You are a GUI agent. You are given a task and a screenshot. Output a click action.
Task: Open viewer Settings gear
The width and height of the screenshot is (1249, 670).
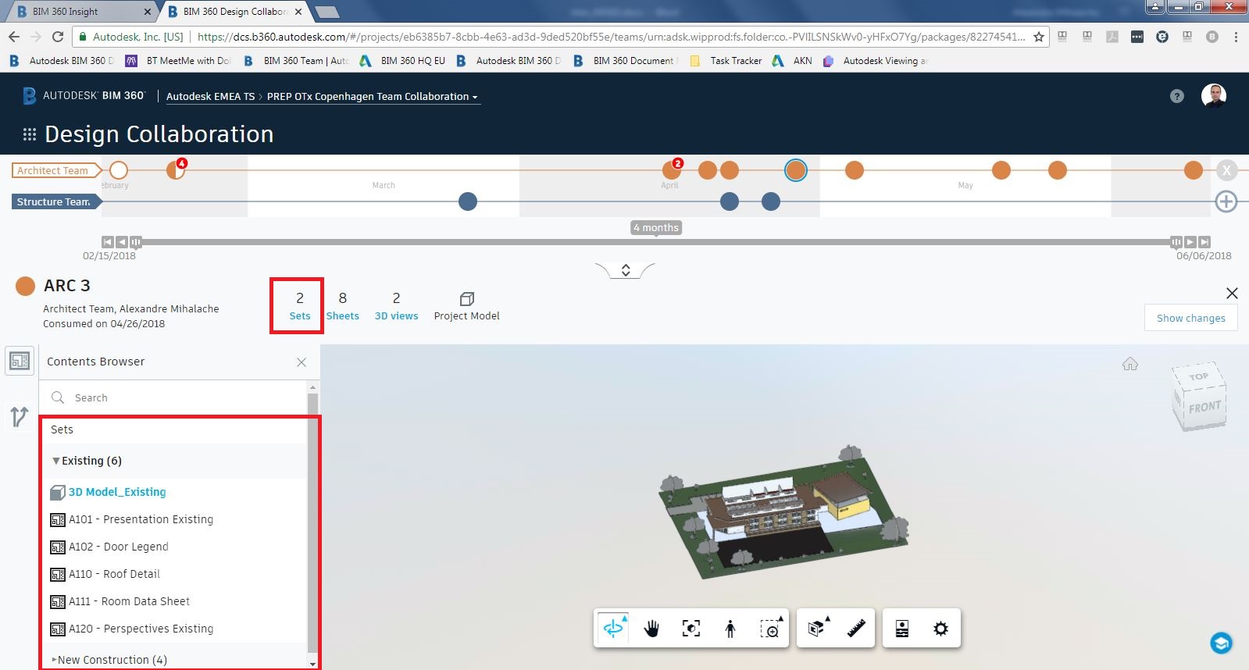pyautogui.click(x=941, y=629)
